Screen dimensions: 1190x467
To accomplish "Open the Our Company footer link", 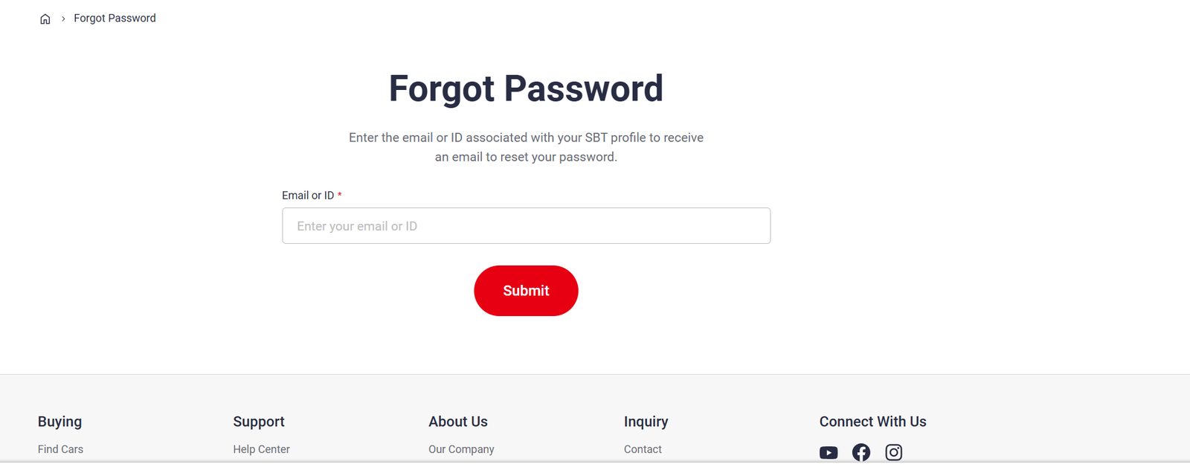I will pos(461,449).
